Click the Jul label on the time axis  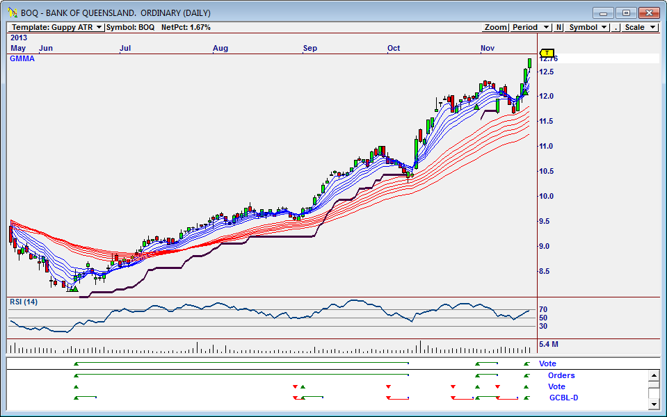coord(125,48)
